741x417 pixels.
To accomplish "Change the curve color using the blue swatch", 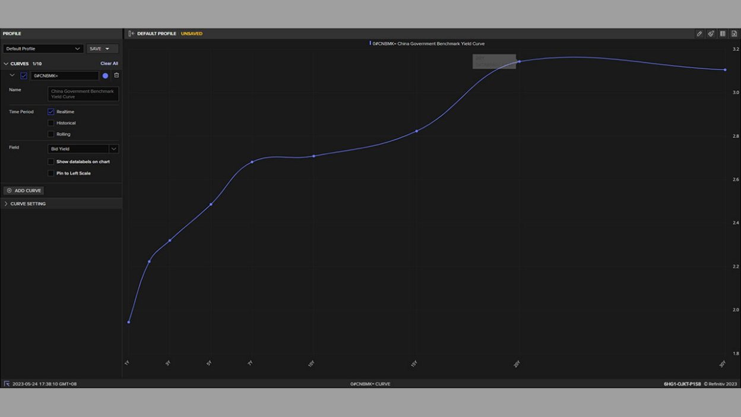I will point(104,75).
